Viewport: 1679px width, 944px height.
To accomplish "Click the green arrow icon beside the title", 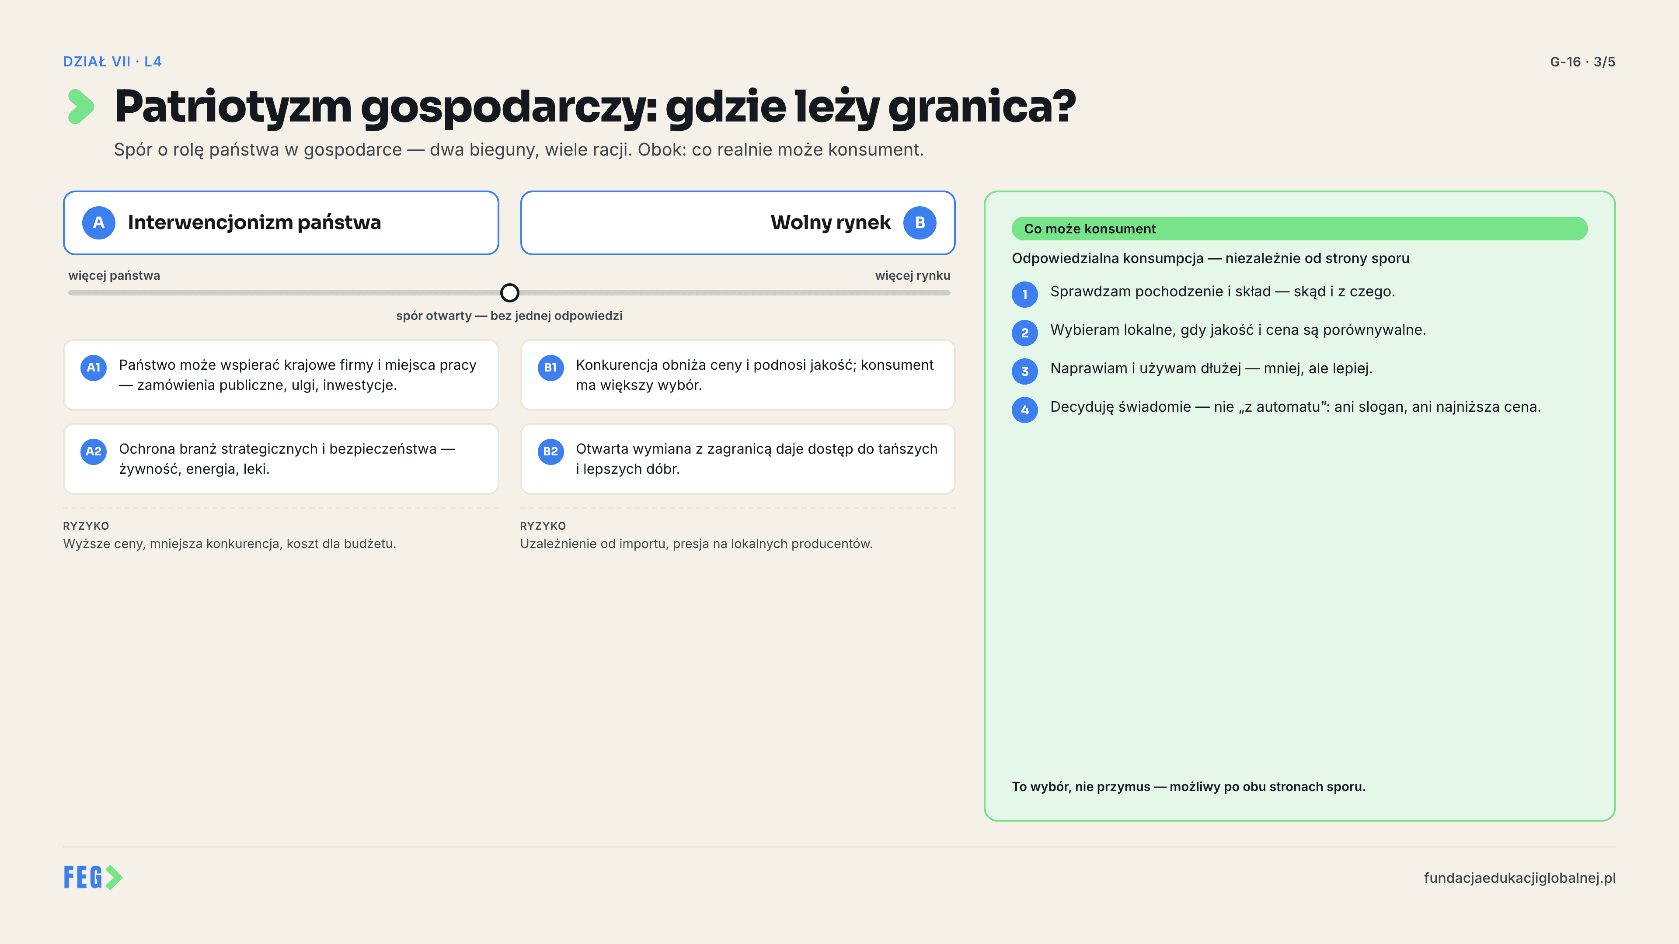I will tap(81, 107).
